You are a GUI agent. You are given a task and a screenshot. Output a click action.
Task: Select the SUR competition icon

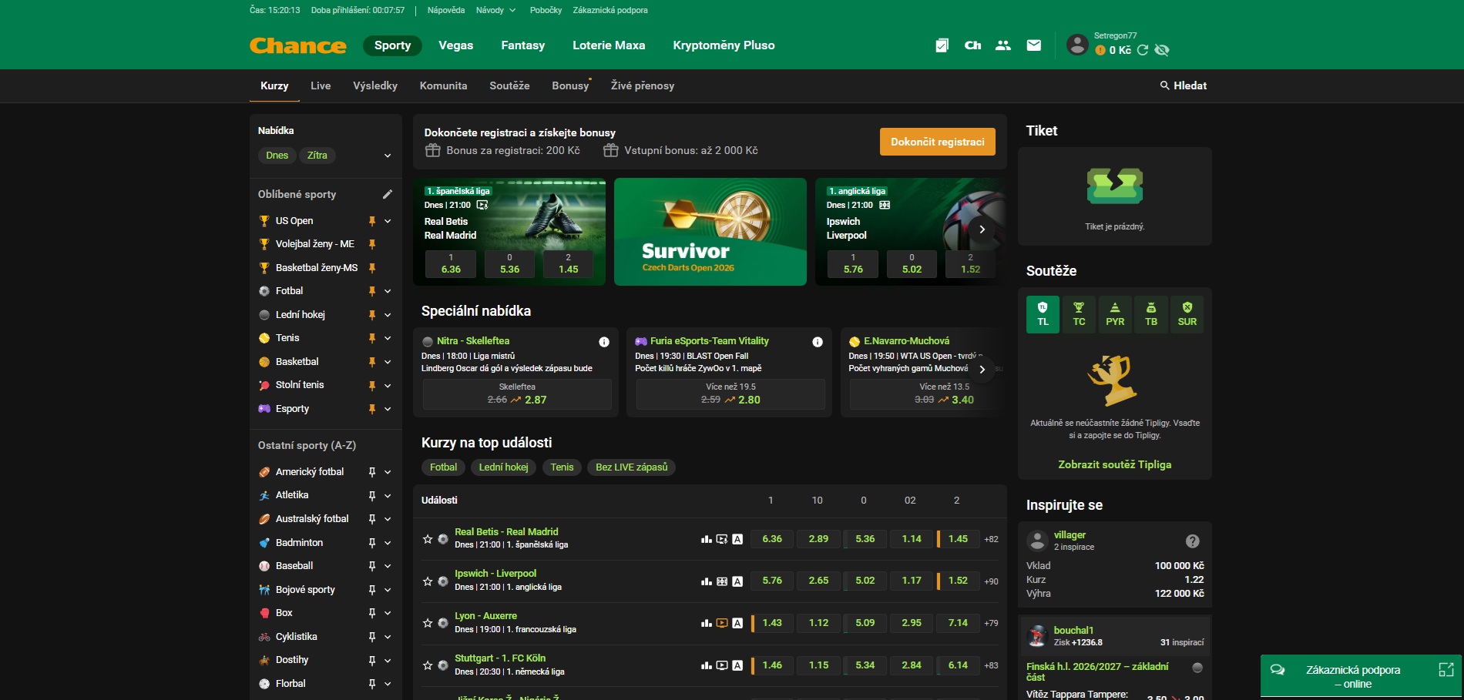[x=1187, y=314]
